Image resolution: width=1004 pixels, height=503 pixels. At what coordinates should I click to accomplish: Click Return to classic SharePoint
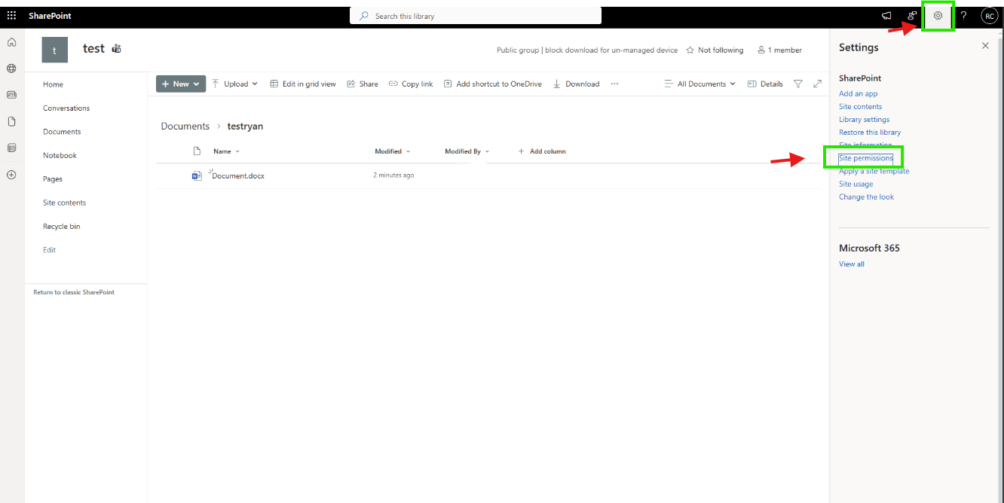(x=74, y=292)
